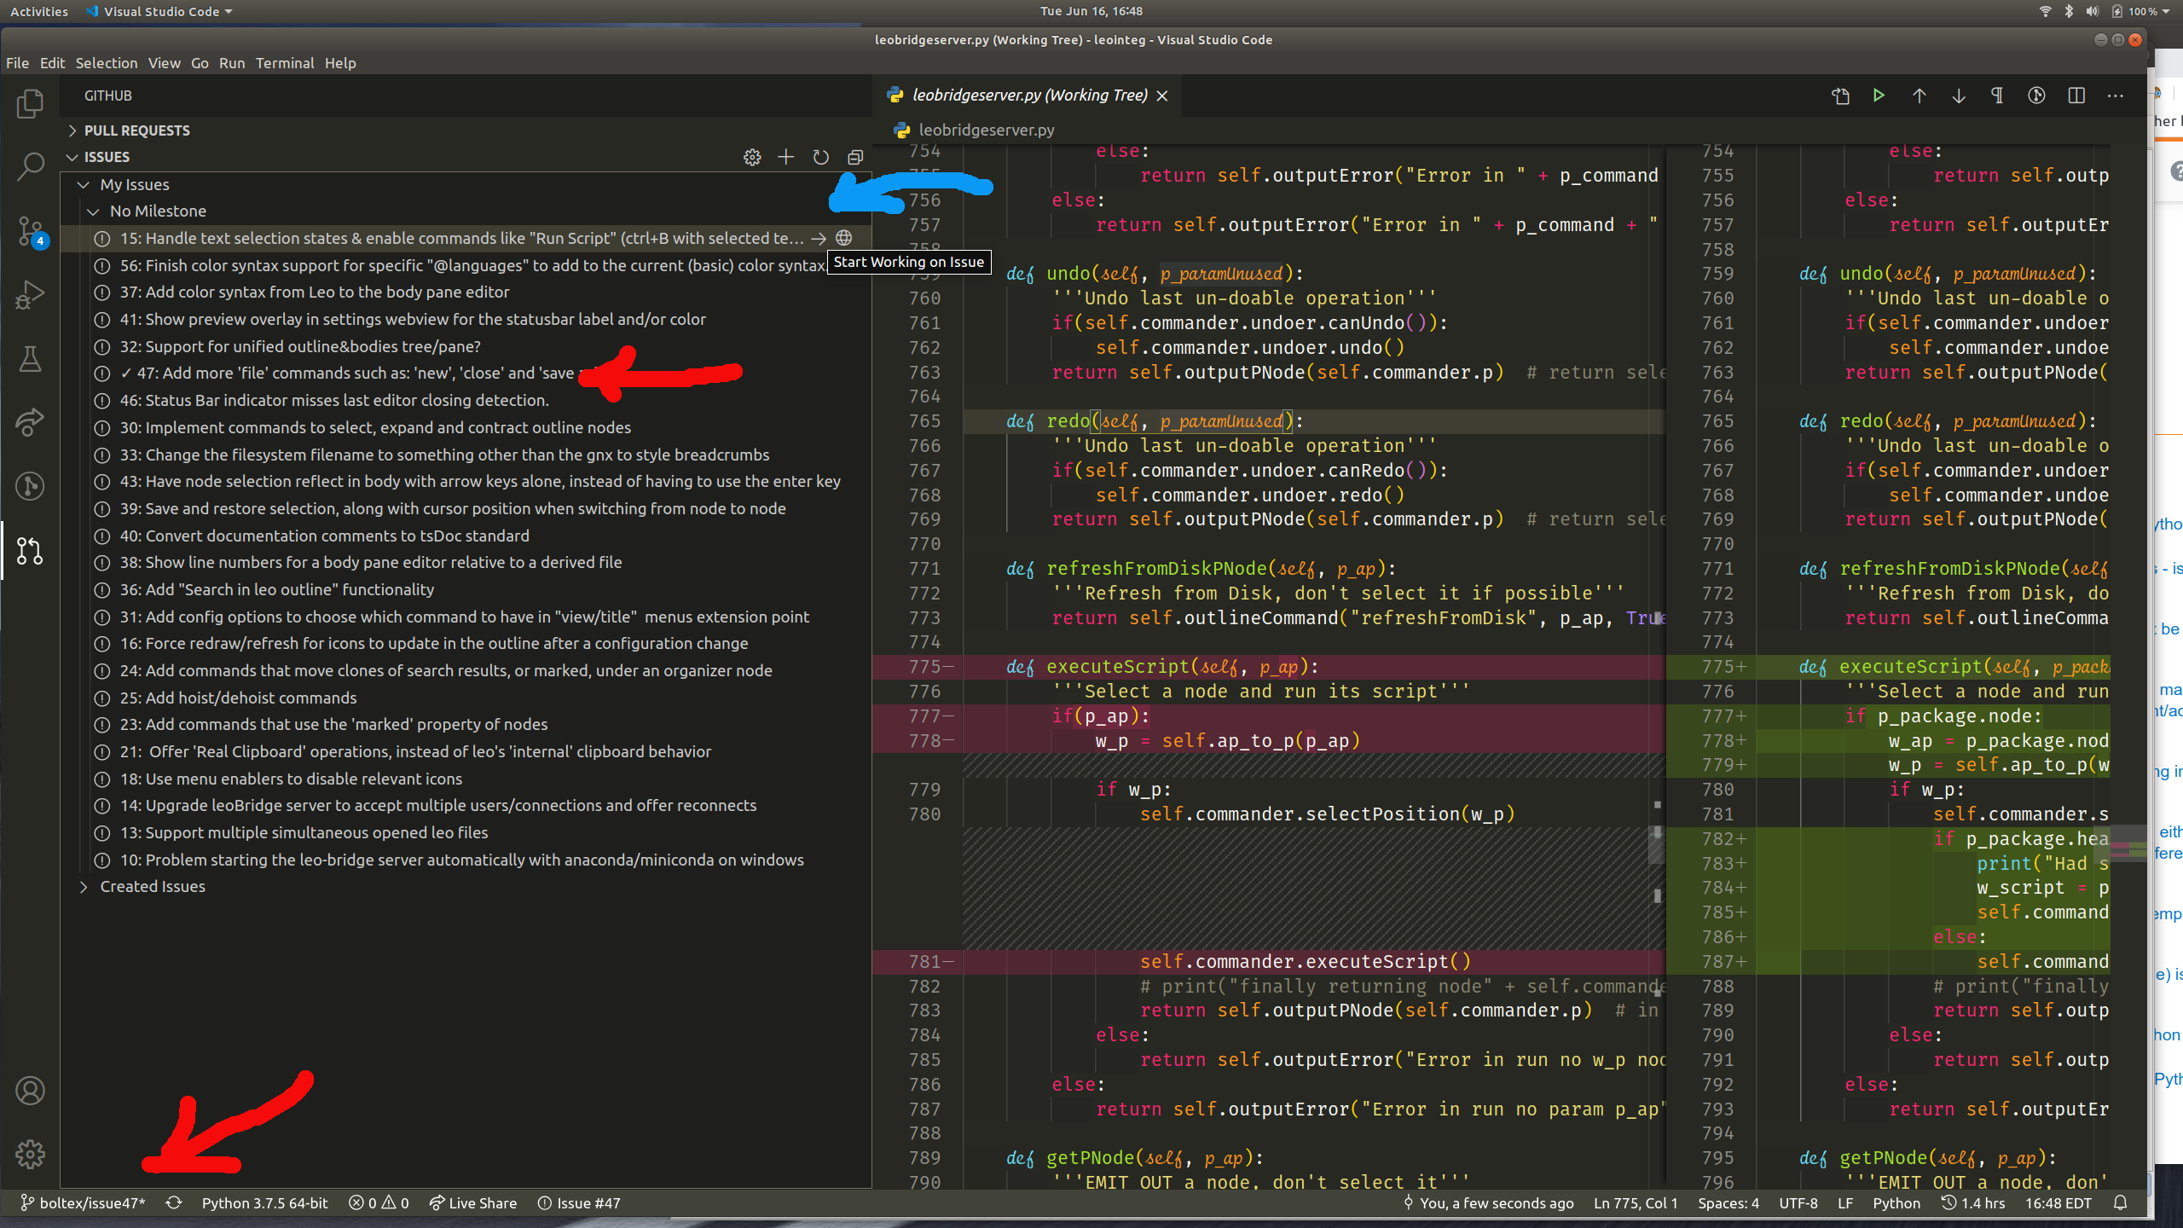
Task: Open the Source Control view
Action: tap(31, 230)
